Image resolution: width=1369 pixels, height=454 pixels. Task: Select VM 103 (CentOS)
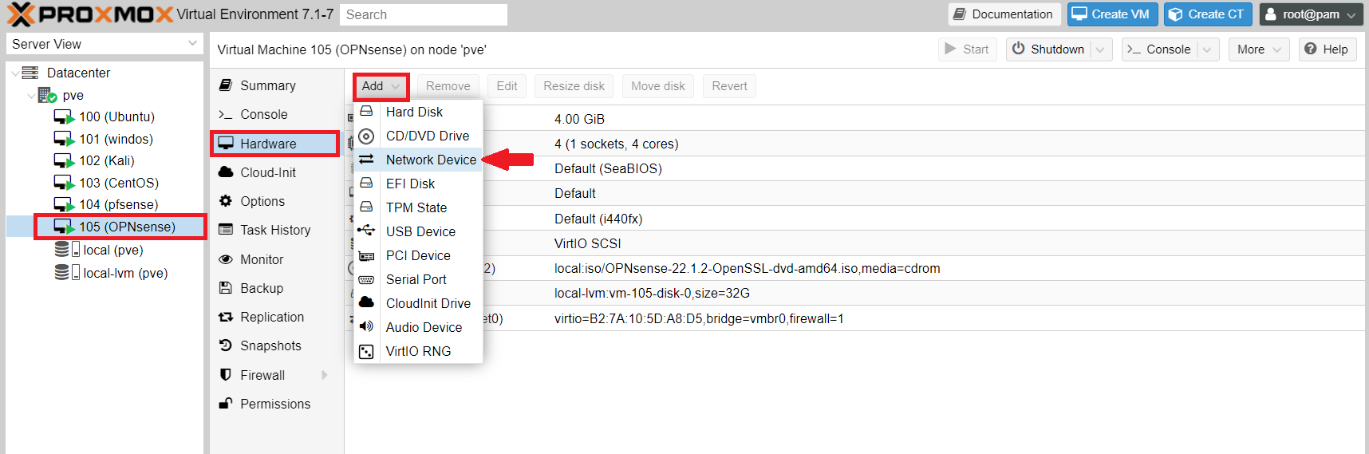point(119,183)
